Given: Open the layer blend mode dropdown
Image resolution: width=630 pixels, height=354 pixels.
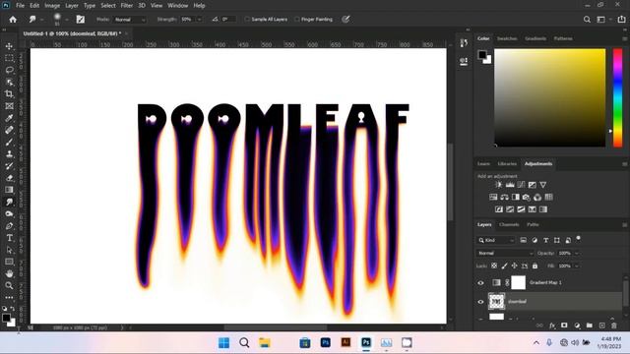Looking at the screenshot, I should pos(505,254).
